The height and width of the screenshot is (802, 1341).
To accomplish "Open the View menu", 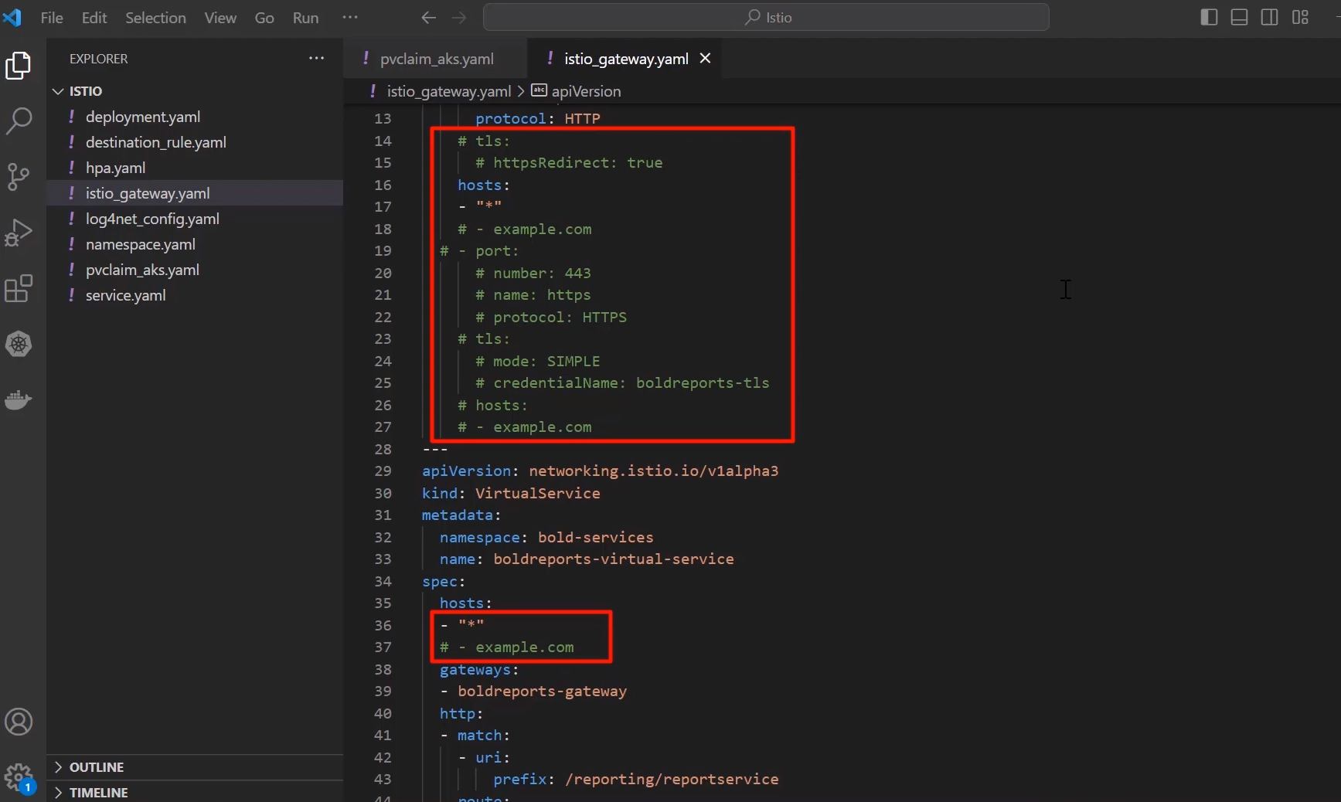I will [220, 17].
